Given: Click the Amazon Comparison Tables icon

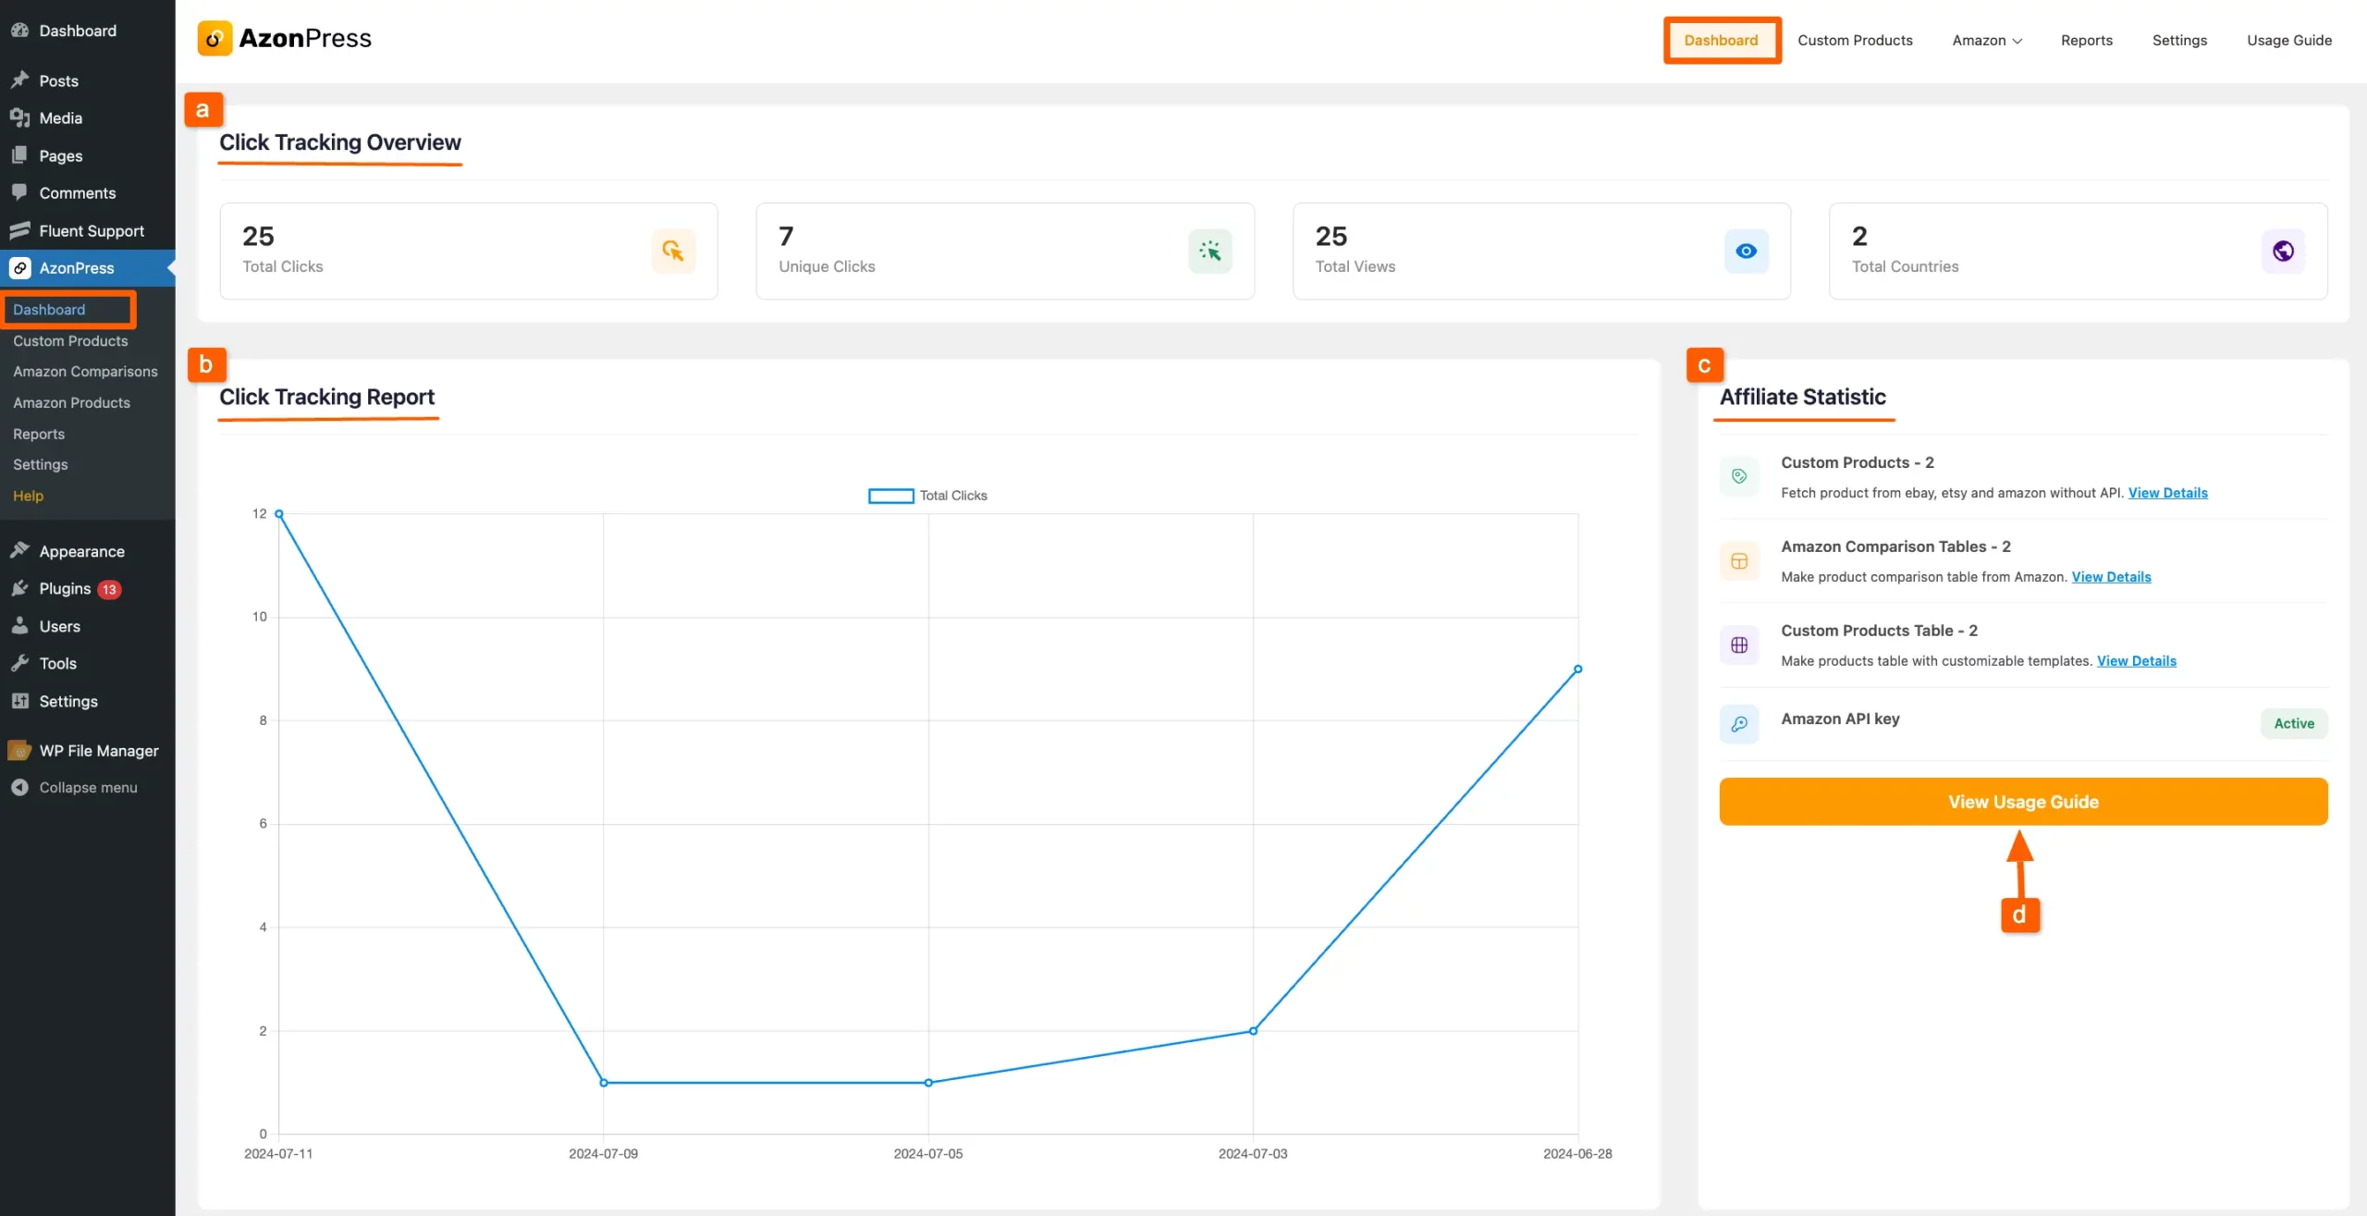Looking at the screenshot, I should point(1739,561).
